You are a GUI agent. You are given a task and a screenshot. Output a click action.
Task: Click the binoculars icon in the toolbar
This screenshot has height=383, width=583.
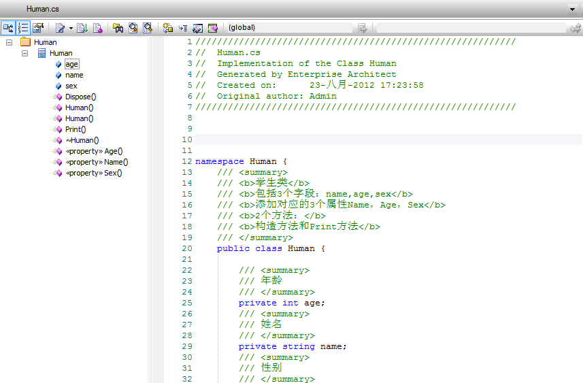tap(118, 28)
